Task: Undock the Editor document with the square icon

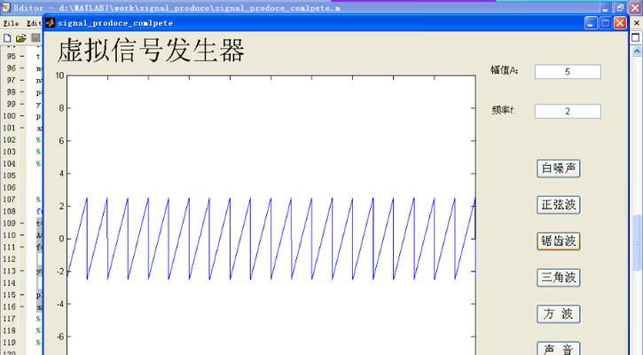Action: (636, 38)
